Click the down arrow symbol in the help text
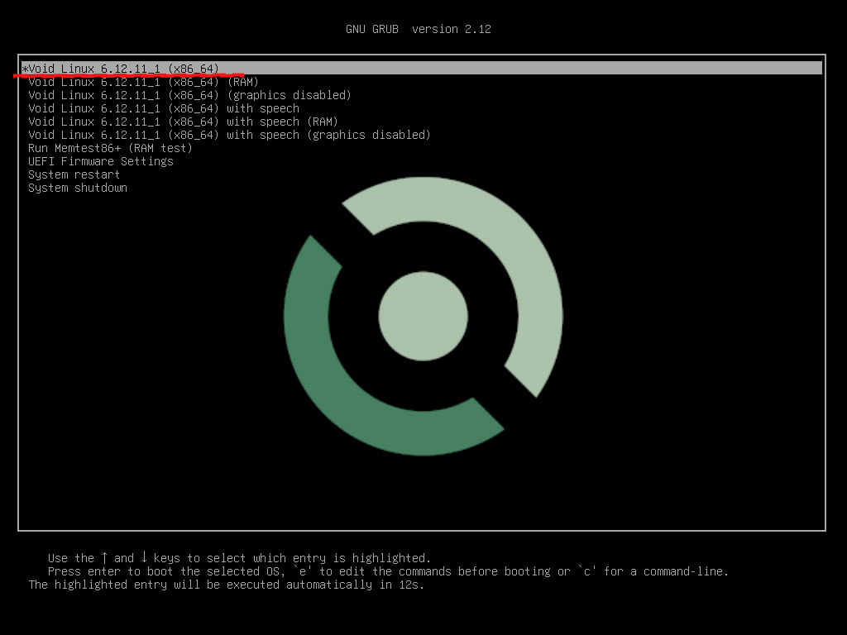 [x=144, y=558]
